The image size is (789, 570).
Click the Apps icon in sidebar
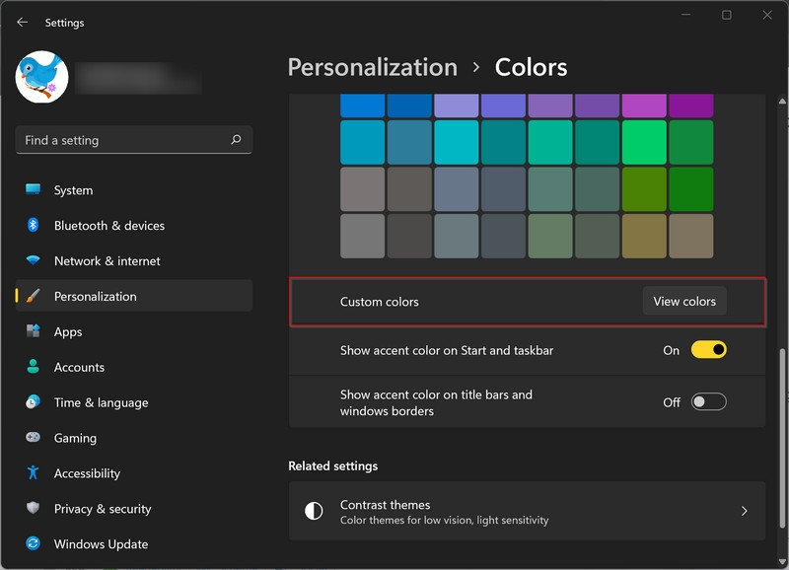tap(34, 331)
